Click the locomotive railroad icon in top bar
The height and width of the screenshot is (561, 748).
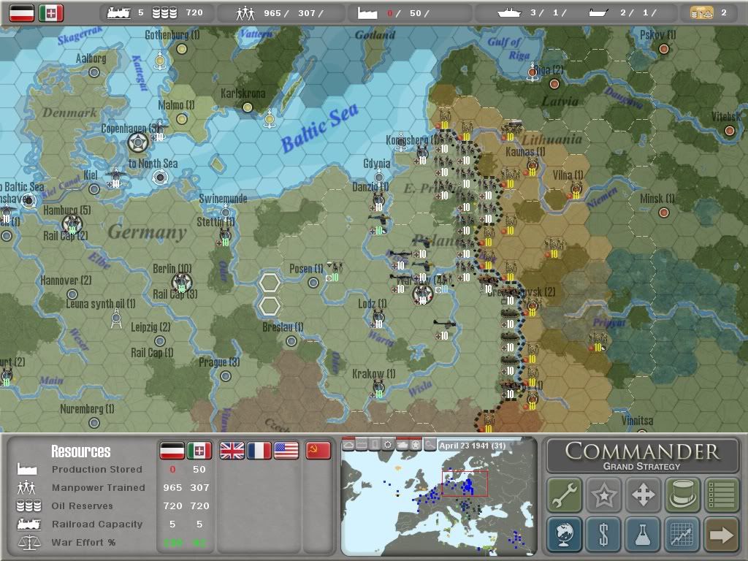[x=119, y=13]
